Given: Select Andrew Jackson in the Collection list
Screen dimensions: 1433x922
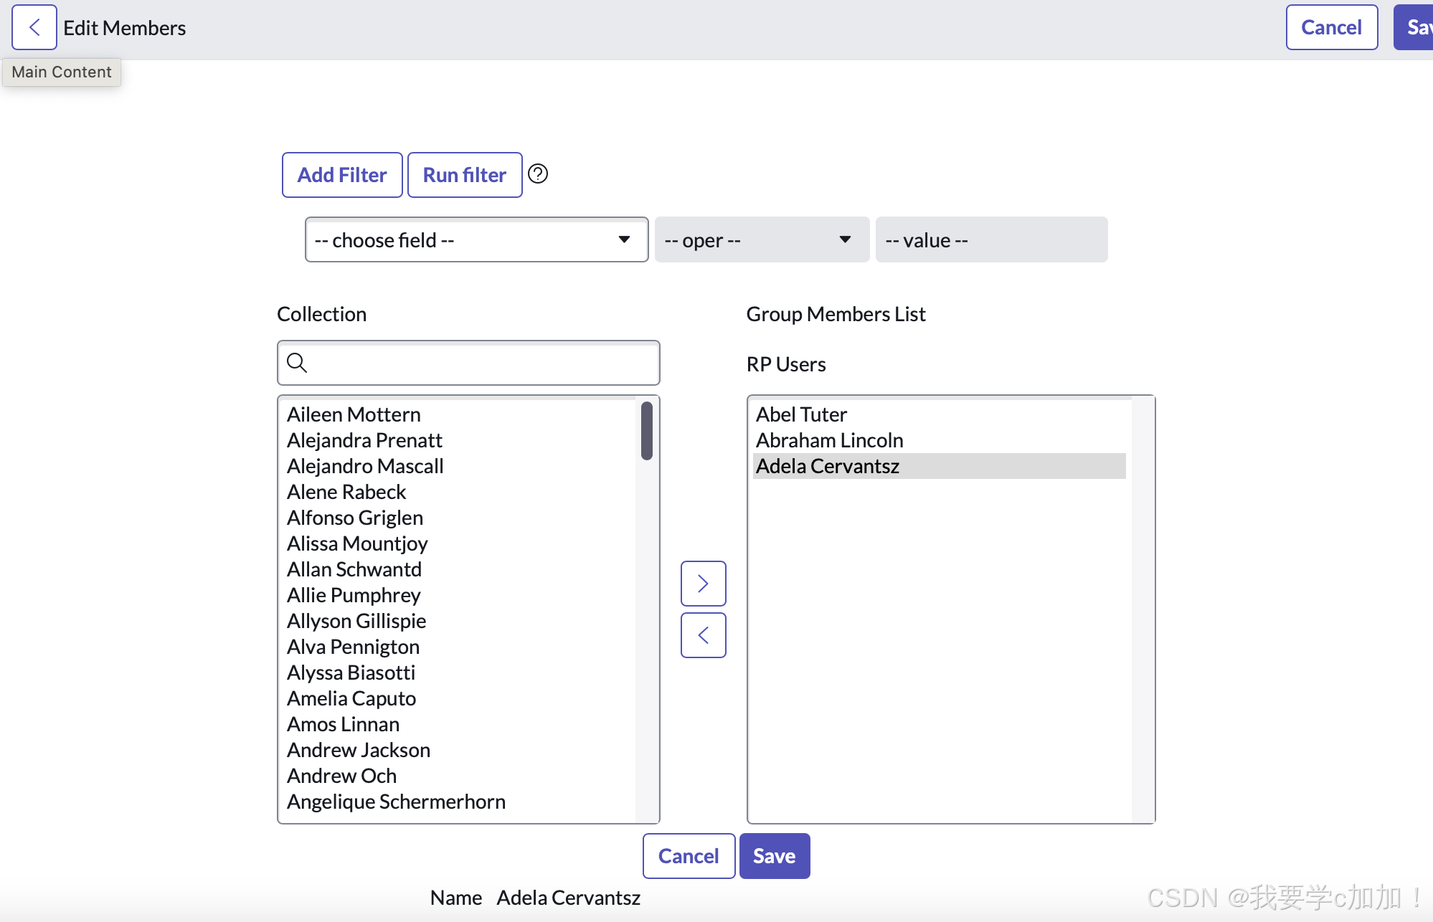Looking at the screenshot, I should point(359,750).
